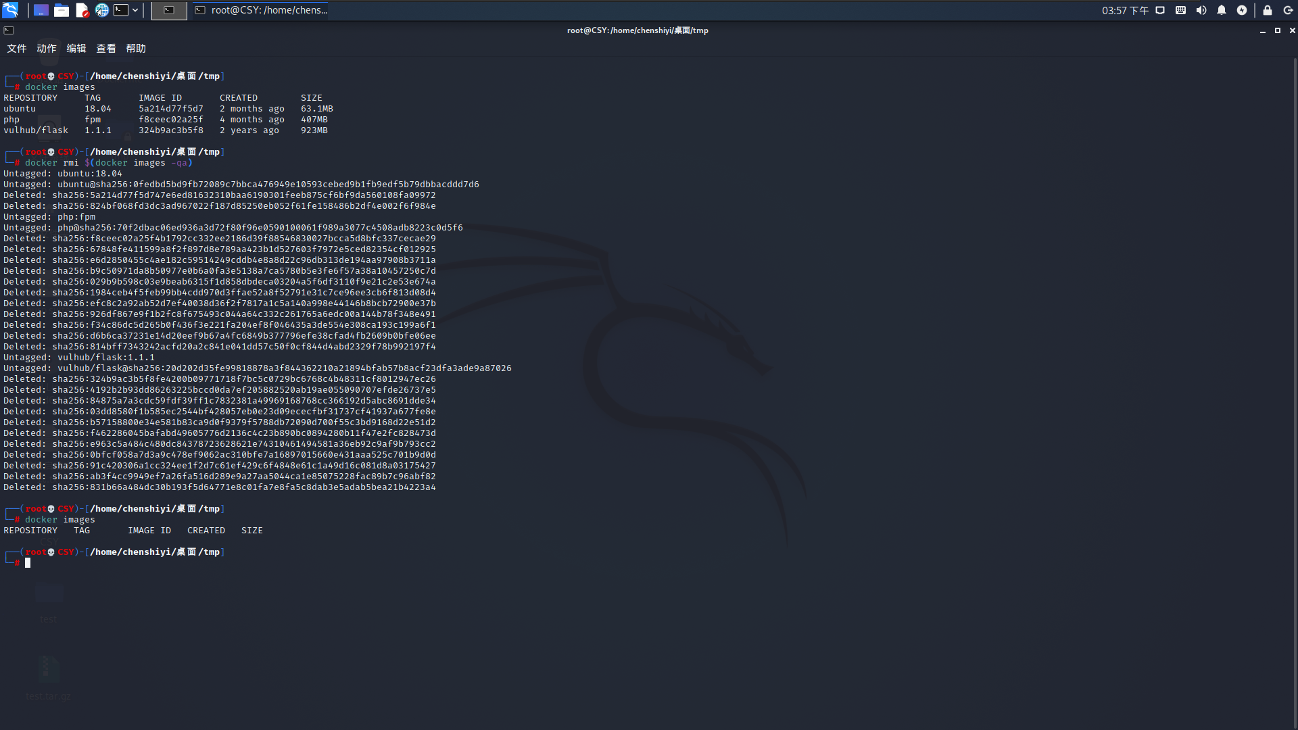
Task: Open the 动作 menu
Action: click(x=46, y=49)
